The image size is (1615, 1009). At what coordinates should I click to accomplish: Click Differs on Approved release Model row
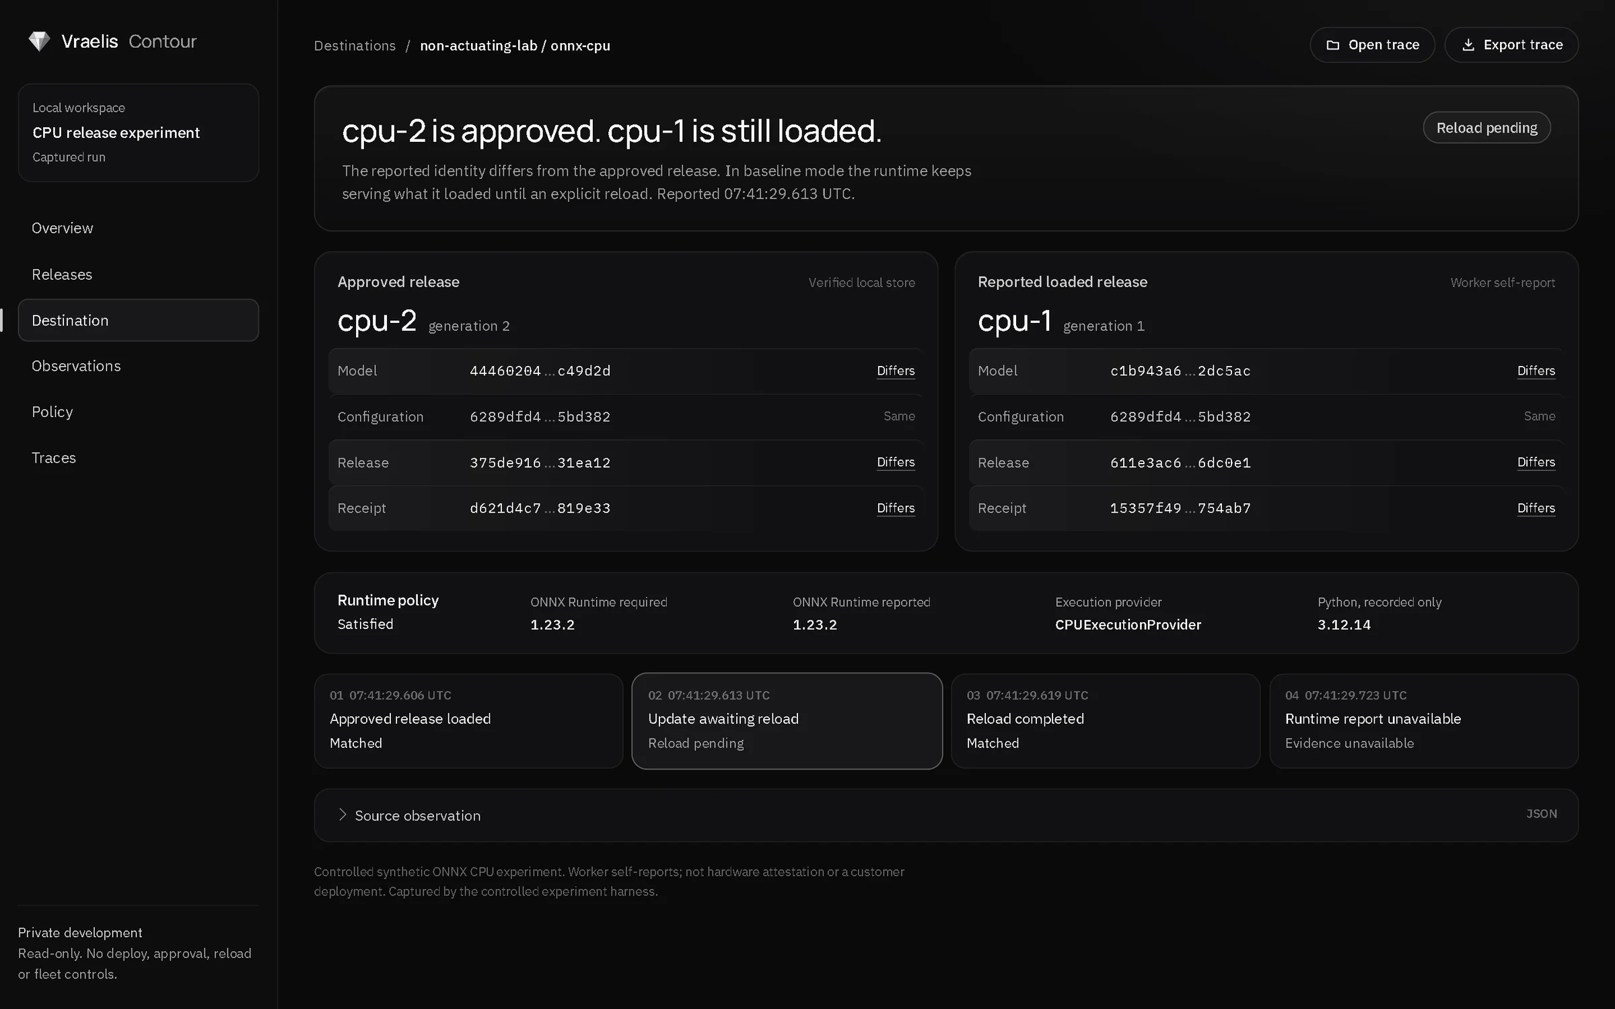tap(896, 371)
